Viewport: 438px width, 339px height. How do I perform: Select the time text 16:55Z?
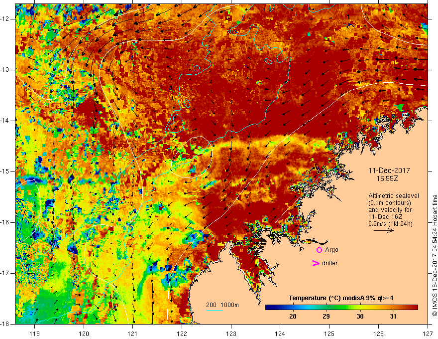point(387,178)
